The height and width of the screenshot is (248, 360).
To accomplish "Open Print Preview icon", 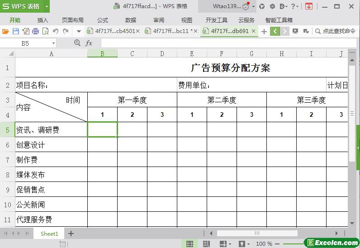I will (x=46, y=31).
